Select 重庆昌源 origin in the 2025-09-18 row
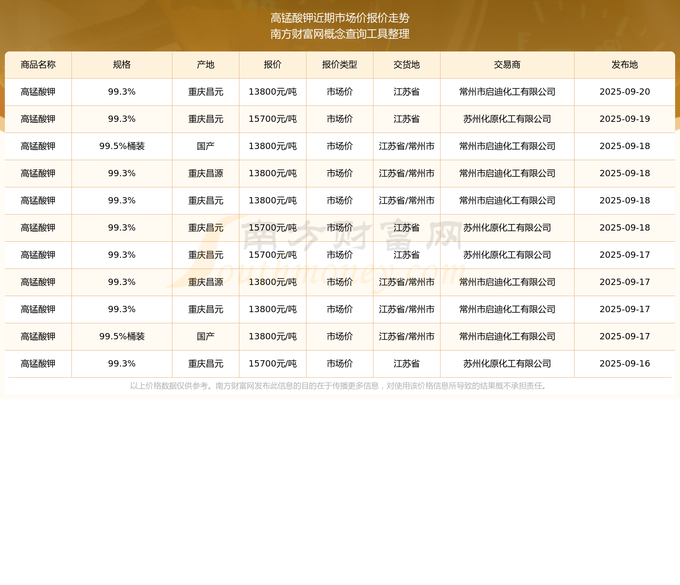 tap(205, 174)
